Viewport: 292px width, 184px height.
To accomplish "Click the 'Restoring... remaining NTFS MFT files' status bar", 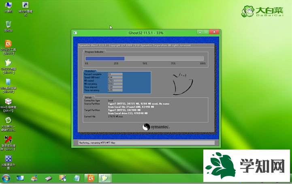I will pyautogui.click(x=146, y=143).
